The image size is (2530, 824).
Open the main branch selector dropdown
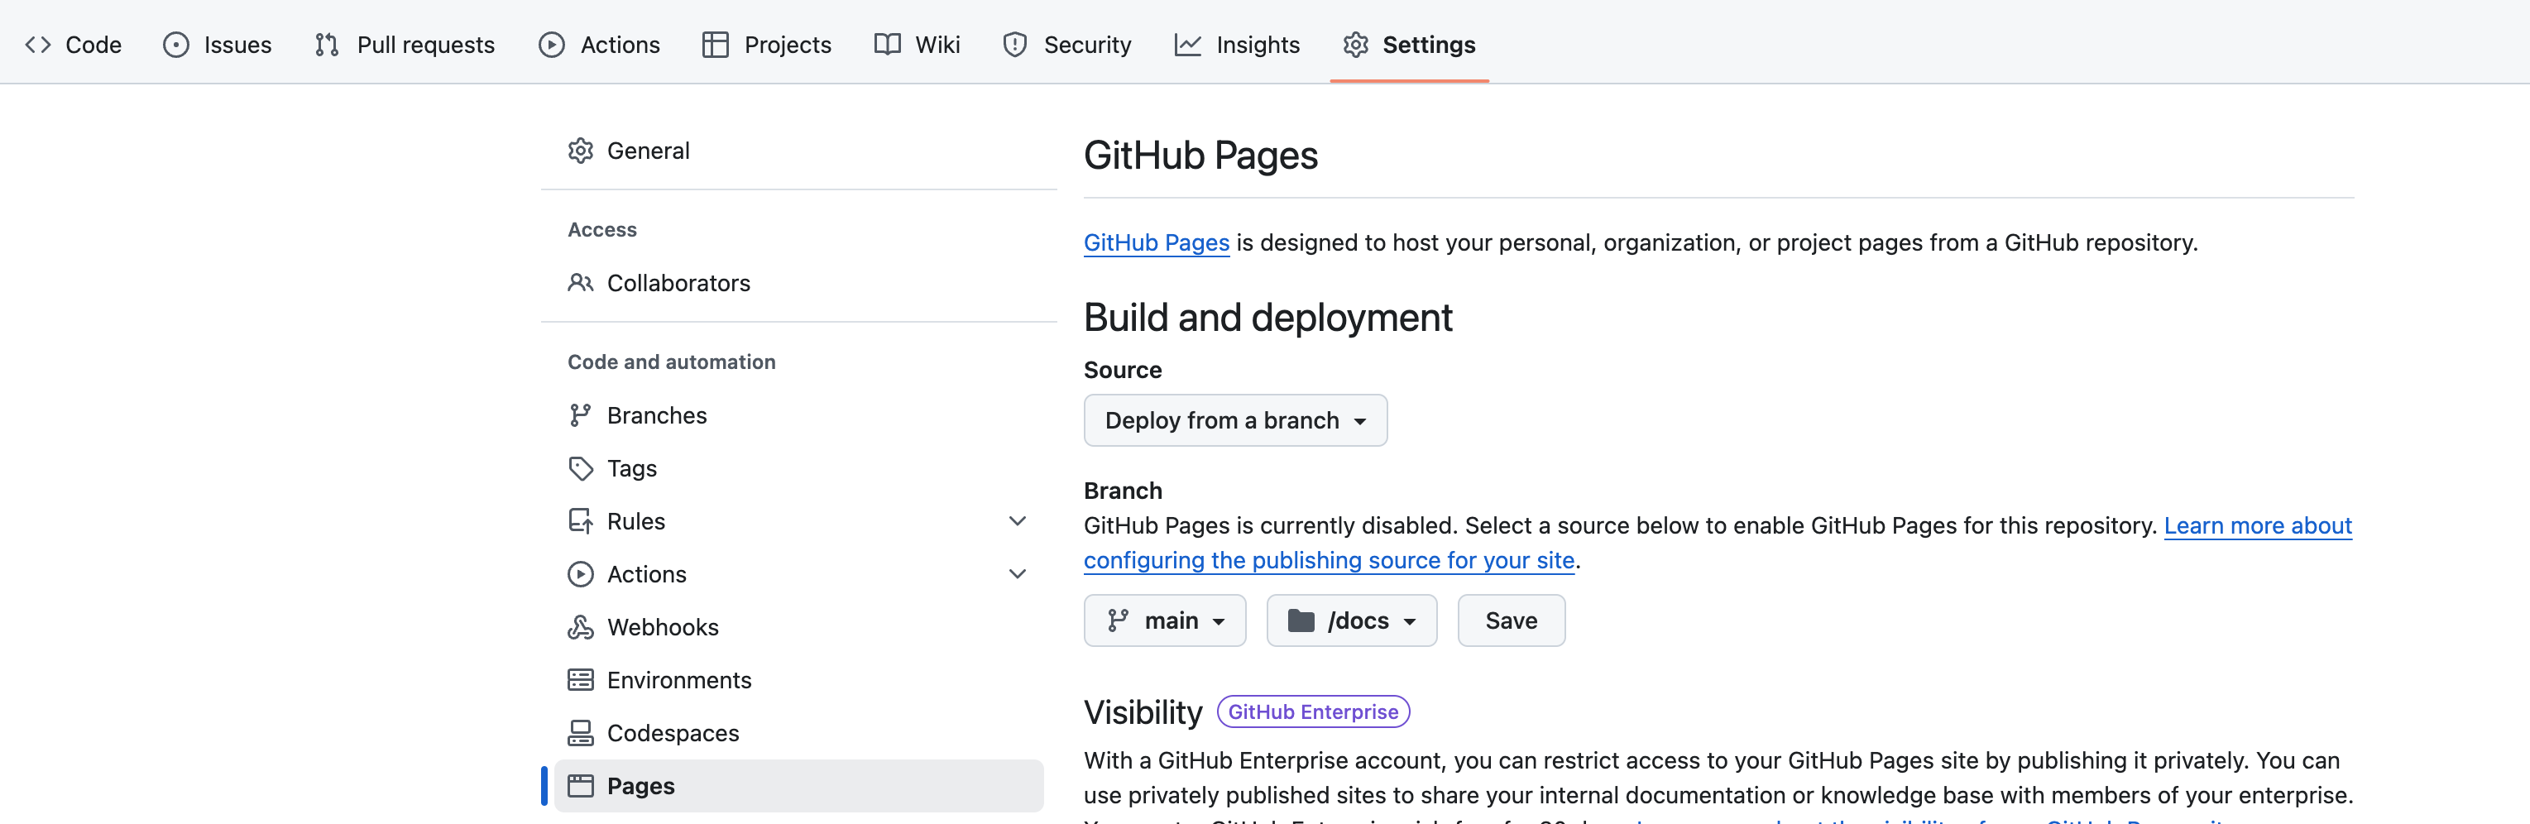[1164, 620]
